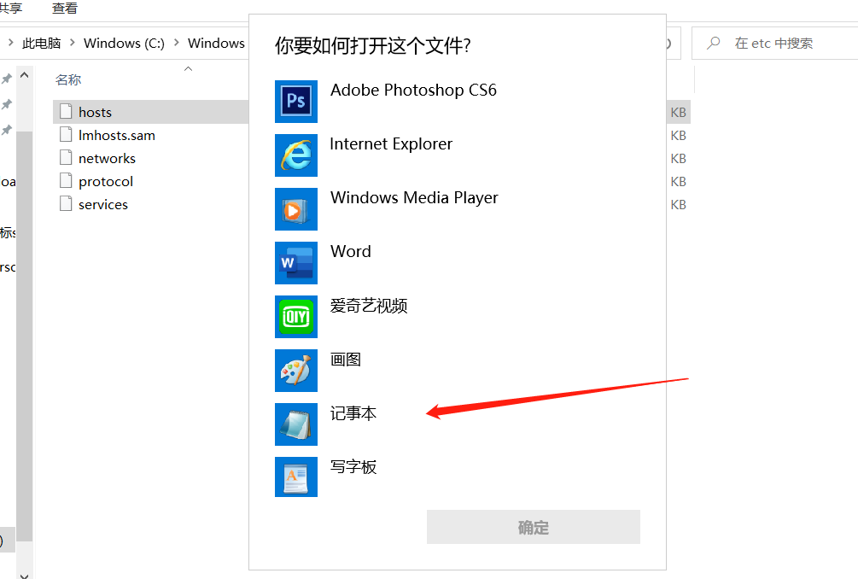Expand chevron before 此电脑 breadcrumb
This screenshot has width=858, height=579.
(x=10, y=42)
